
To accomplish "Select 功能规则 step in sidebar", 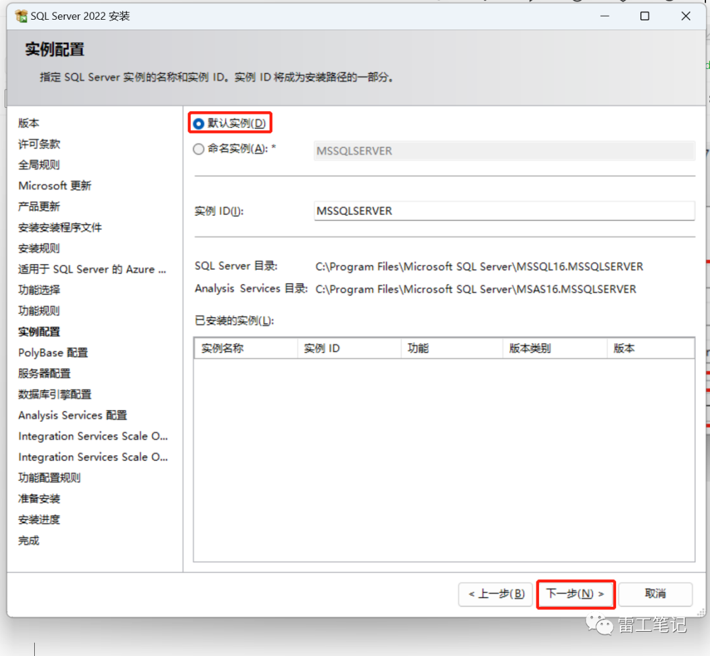I will tap(39, 310).
